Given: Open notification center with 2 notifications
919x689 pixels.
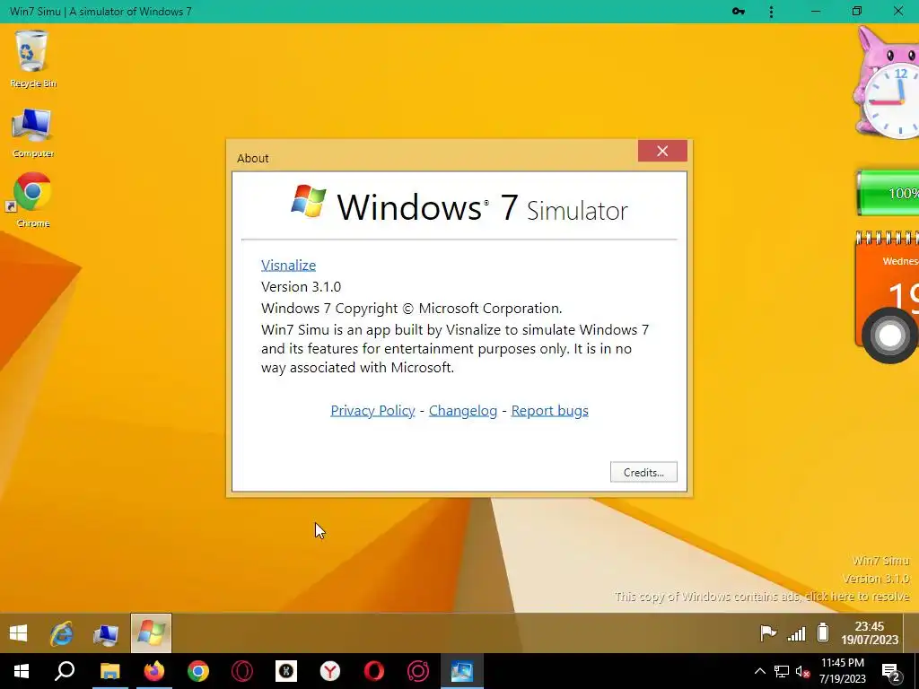Looking at the screenshot, I should 891,672.
